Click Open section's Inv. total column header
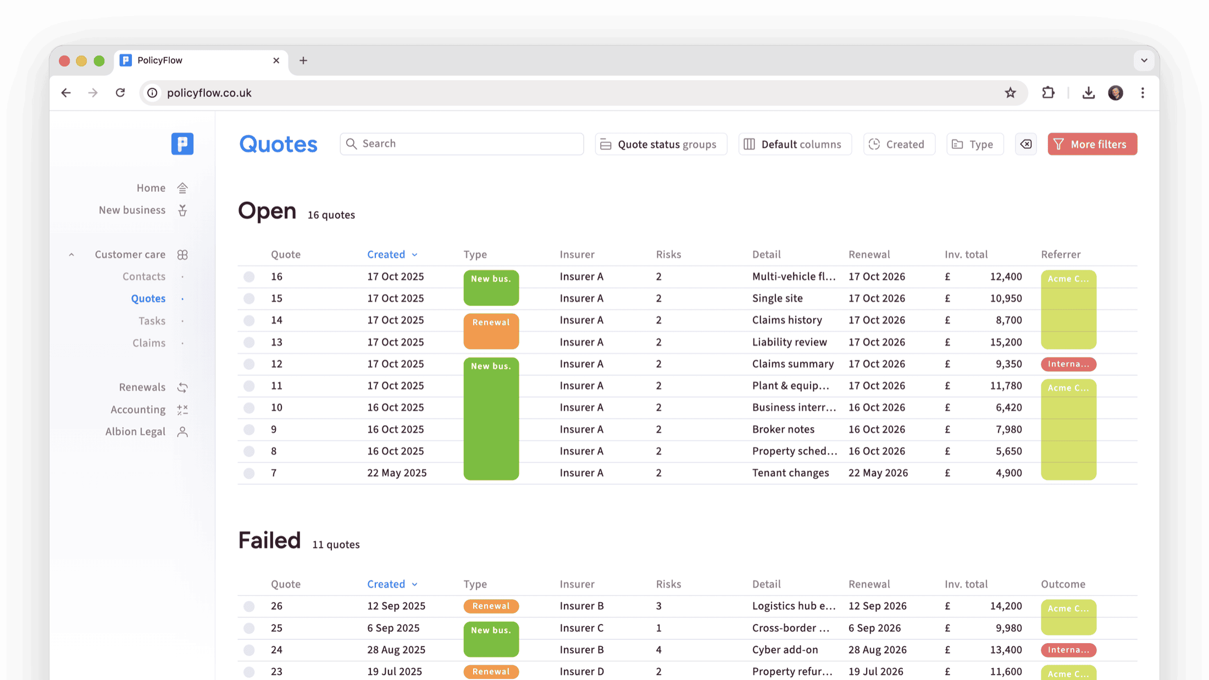Image resolution: width=1209 pixels, height=680 pixels. [966, 255]
